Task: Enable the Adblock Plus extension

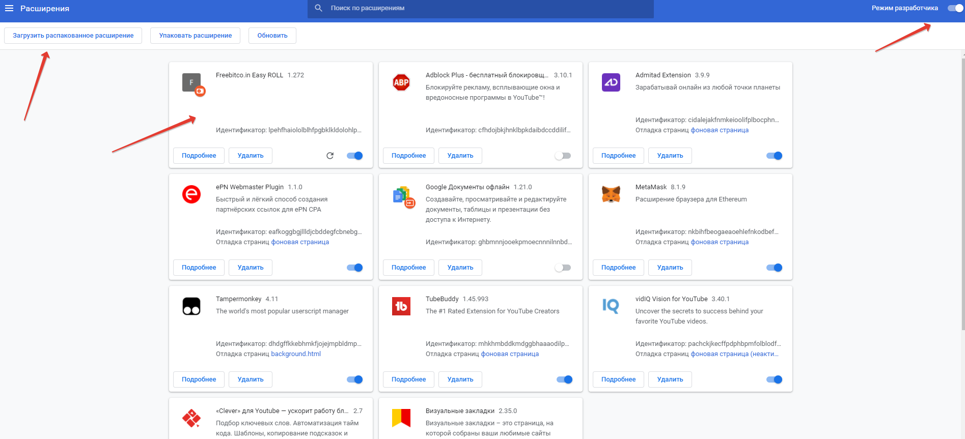Action: 563,156
